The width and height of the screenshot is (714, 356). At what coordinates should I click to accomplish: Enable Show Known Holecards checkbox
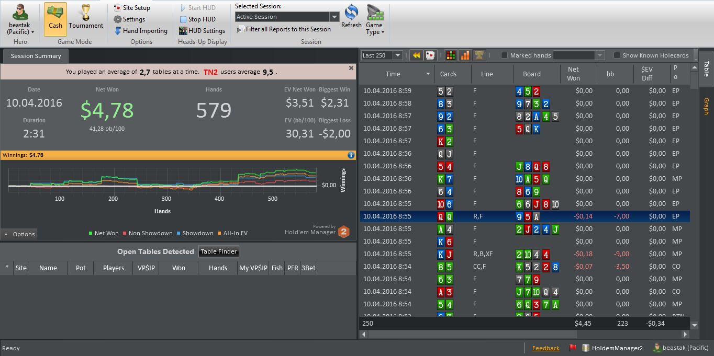point(617,55)
